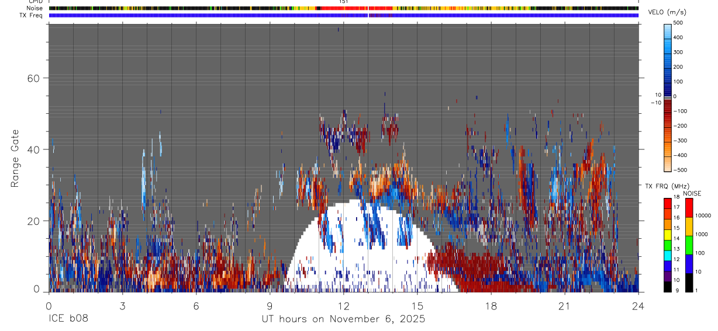
Task: Click the '1000' noise legend tick
Action: point(702,234)
